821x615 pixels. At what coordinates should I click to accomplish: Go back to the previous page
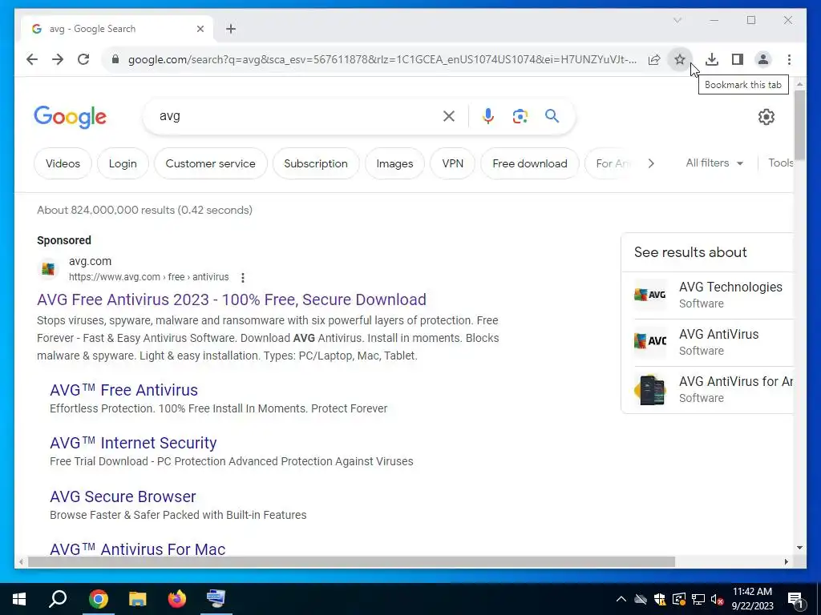[x=32, y=59]
